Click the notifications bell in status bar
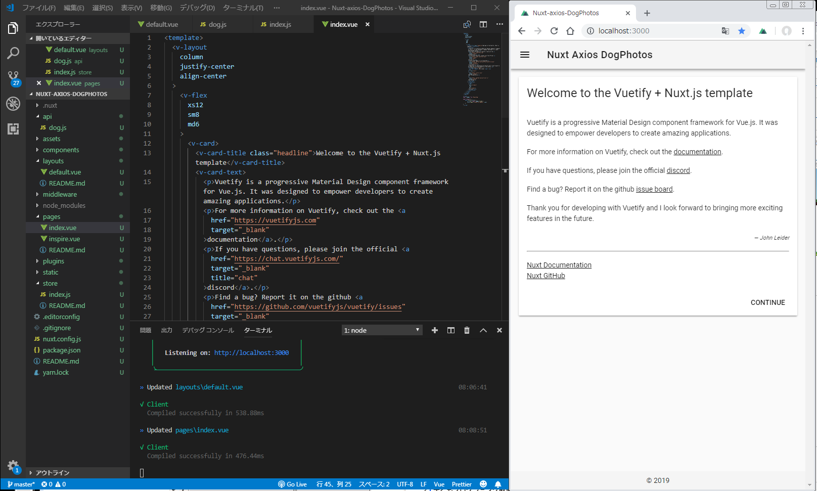Image resolution: width=817 pixels, height=491 pixels. (498, 484)
